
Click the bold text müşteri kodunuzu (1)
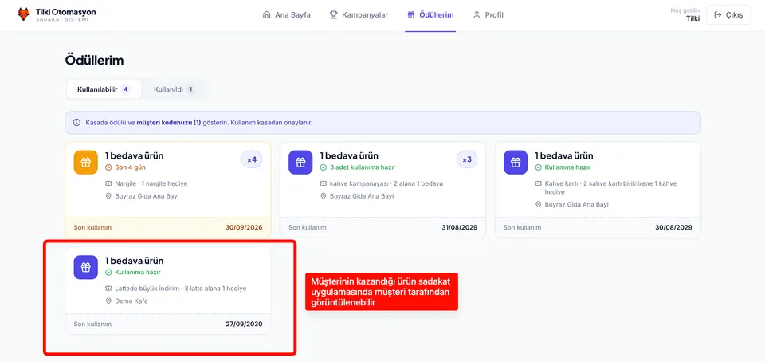pos(169,123)
